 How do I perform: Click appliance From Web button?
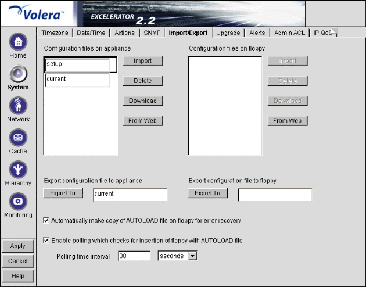coord(142,121)
